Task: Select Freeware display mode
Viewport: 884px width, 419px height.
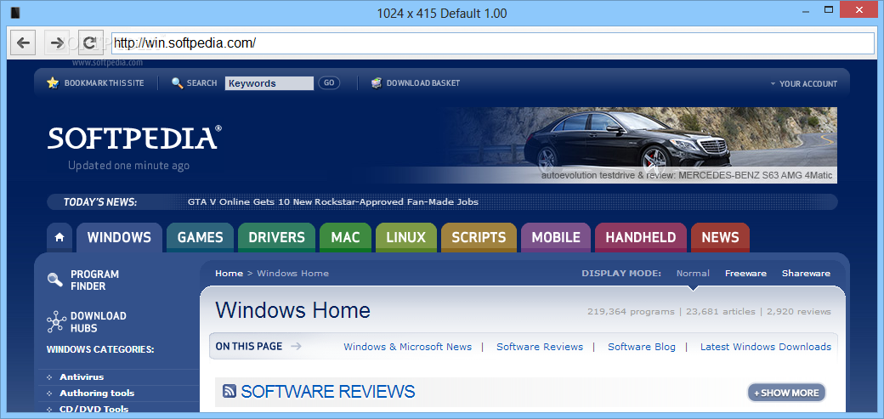Action: (x=746, y=274)
